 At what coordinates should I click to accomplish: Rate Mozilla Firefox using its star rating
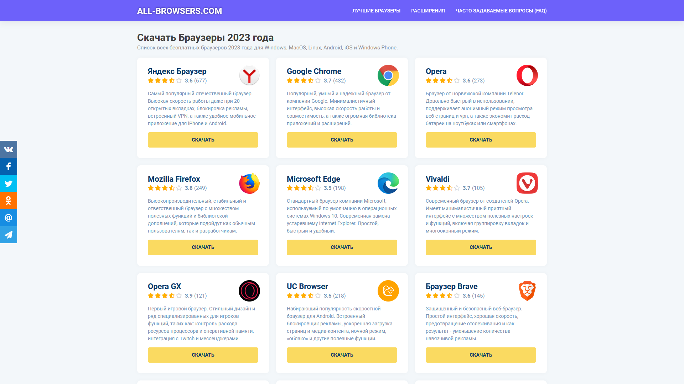(x=165, y=188)
